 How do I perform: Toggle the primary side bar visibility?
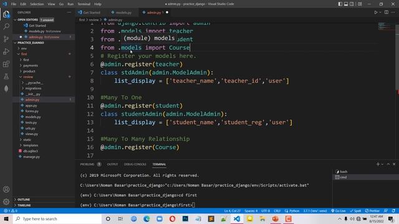pos(340,4)
